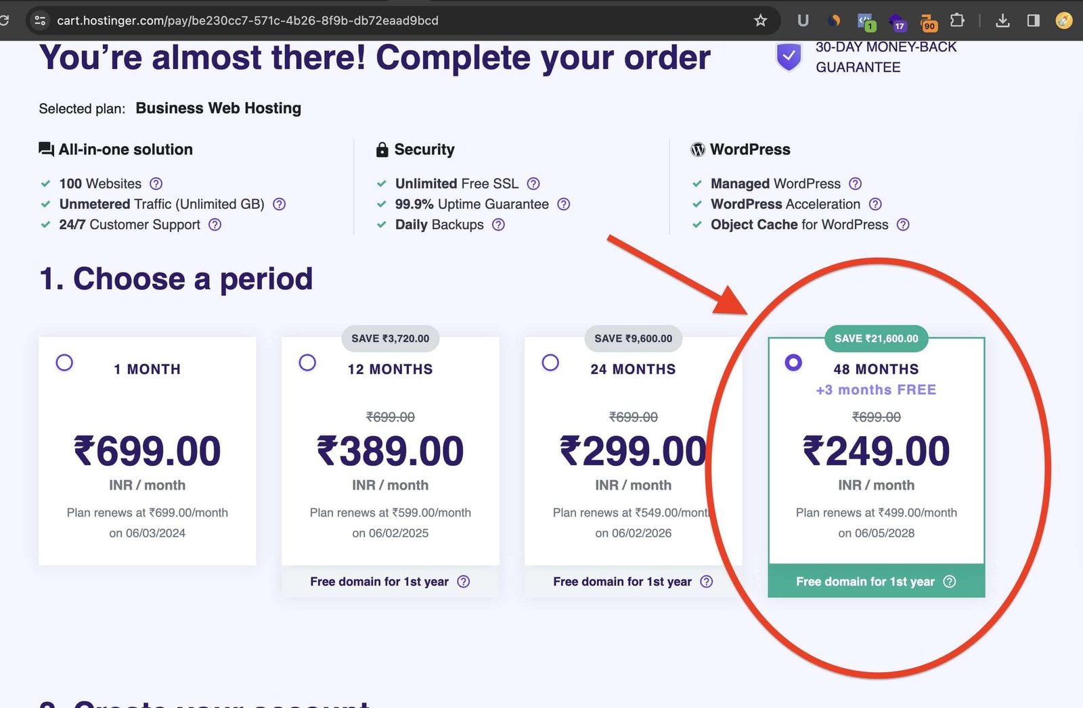The width and height of the screenshot is (1083, 708).
Task: Click help icon next to Object Cache
Action: [903, 225]
